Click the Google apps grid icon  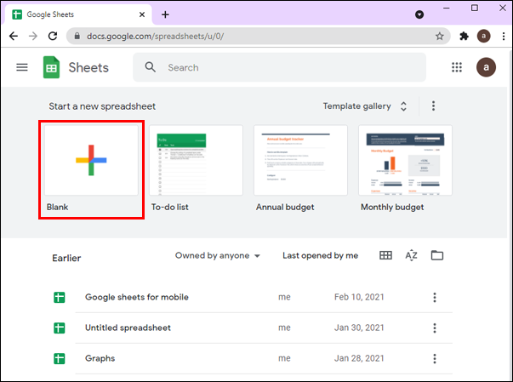(x=457, y=67)
